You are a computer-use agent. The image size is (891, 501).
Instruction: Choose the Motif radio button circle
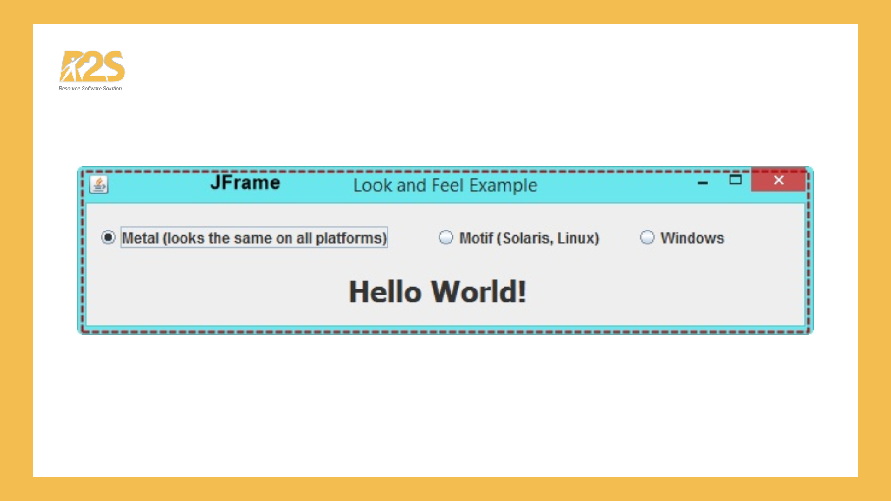445,238
